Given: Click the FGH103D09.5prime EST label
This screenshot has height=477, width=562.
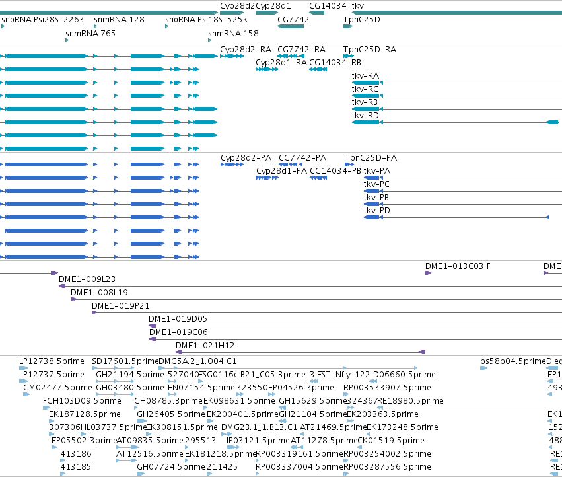Looking at the screenshot, I should coord(82,401).
